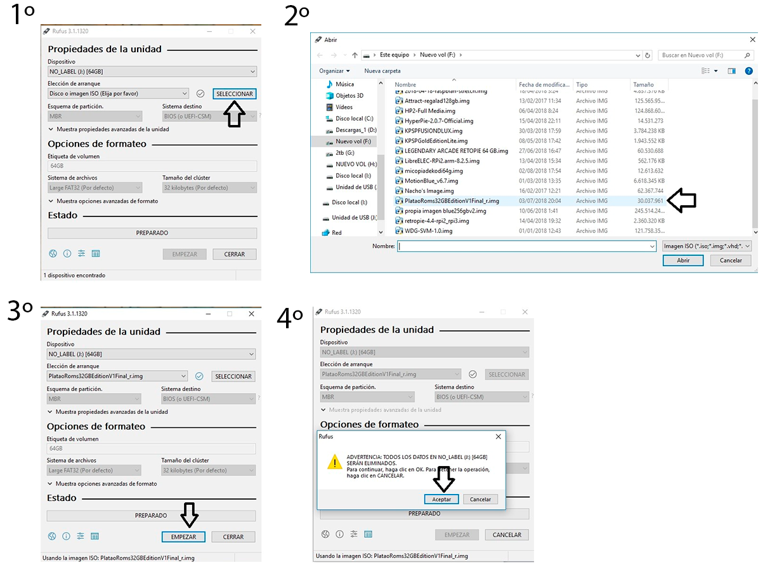Open the About info icon in step 3 Rufus
The height and width of the screenshot is (586, 784).
[x=66, y=536]
